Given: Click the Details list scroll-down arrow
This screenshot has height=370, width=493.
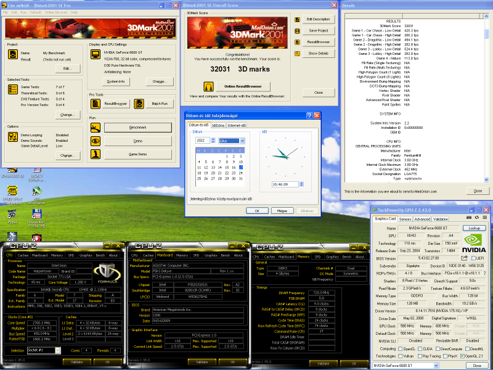Looking at the screenshot, I should pos(486,179).
